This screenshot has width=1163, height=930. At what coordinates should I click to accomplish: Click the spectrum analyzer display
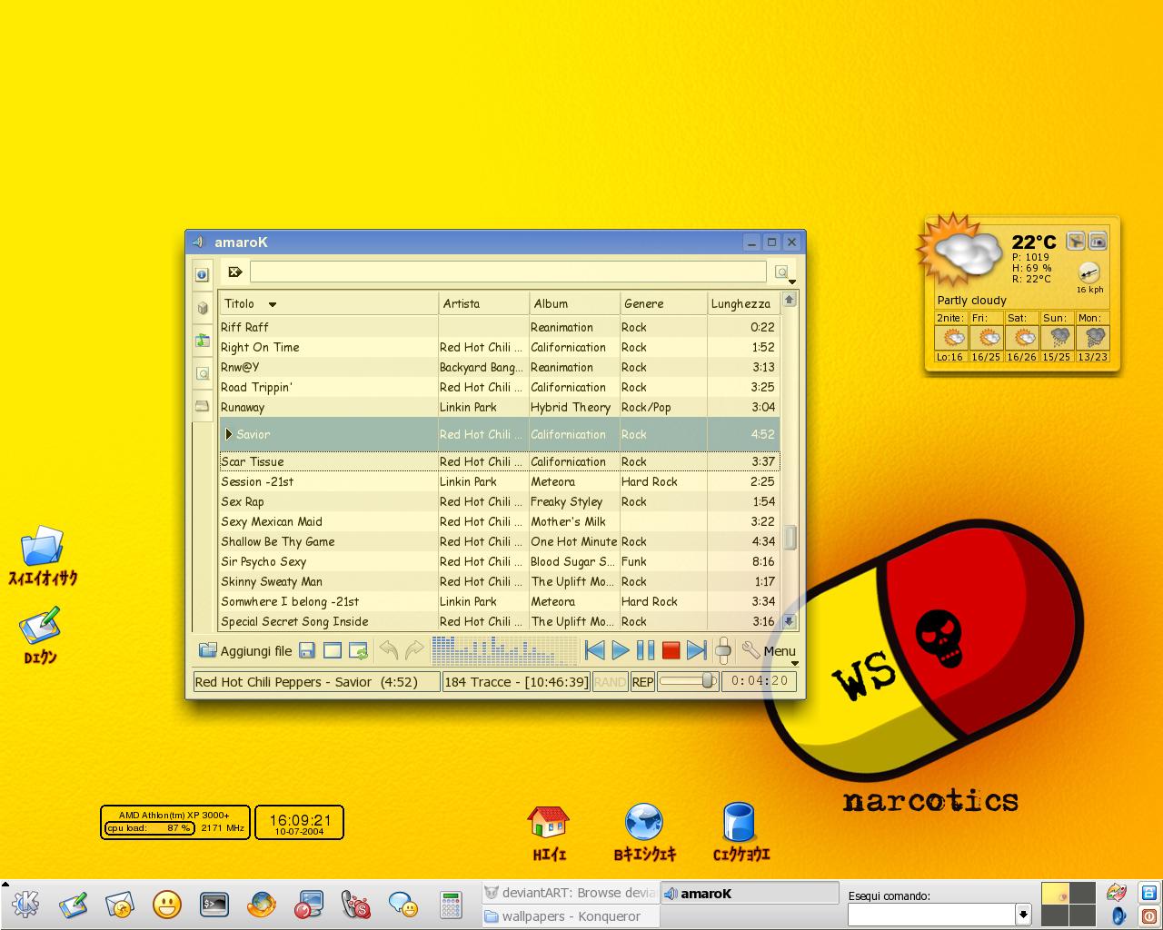pos(504,650)
